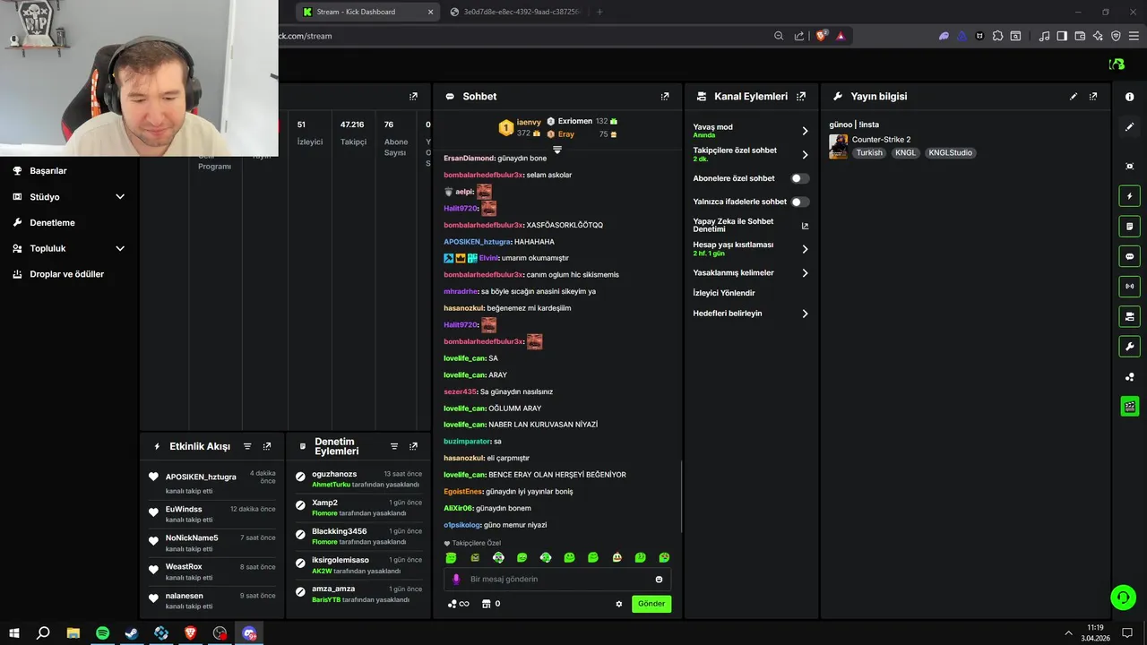This screenshot has height=645, width=1147.
Task: Open Hesap yaşı kısıtlaması options arrow
Action: coord(805,249)
